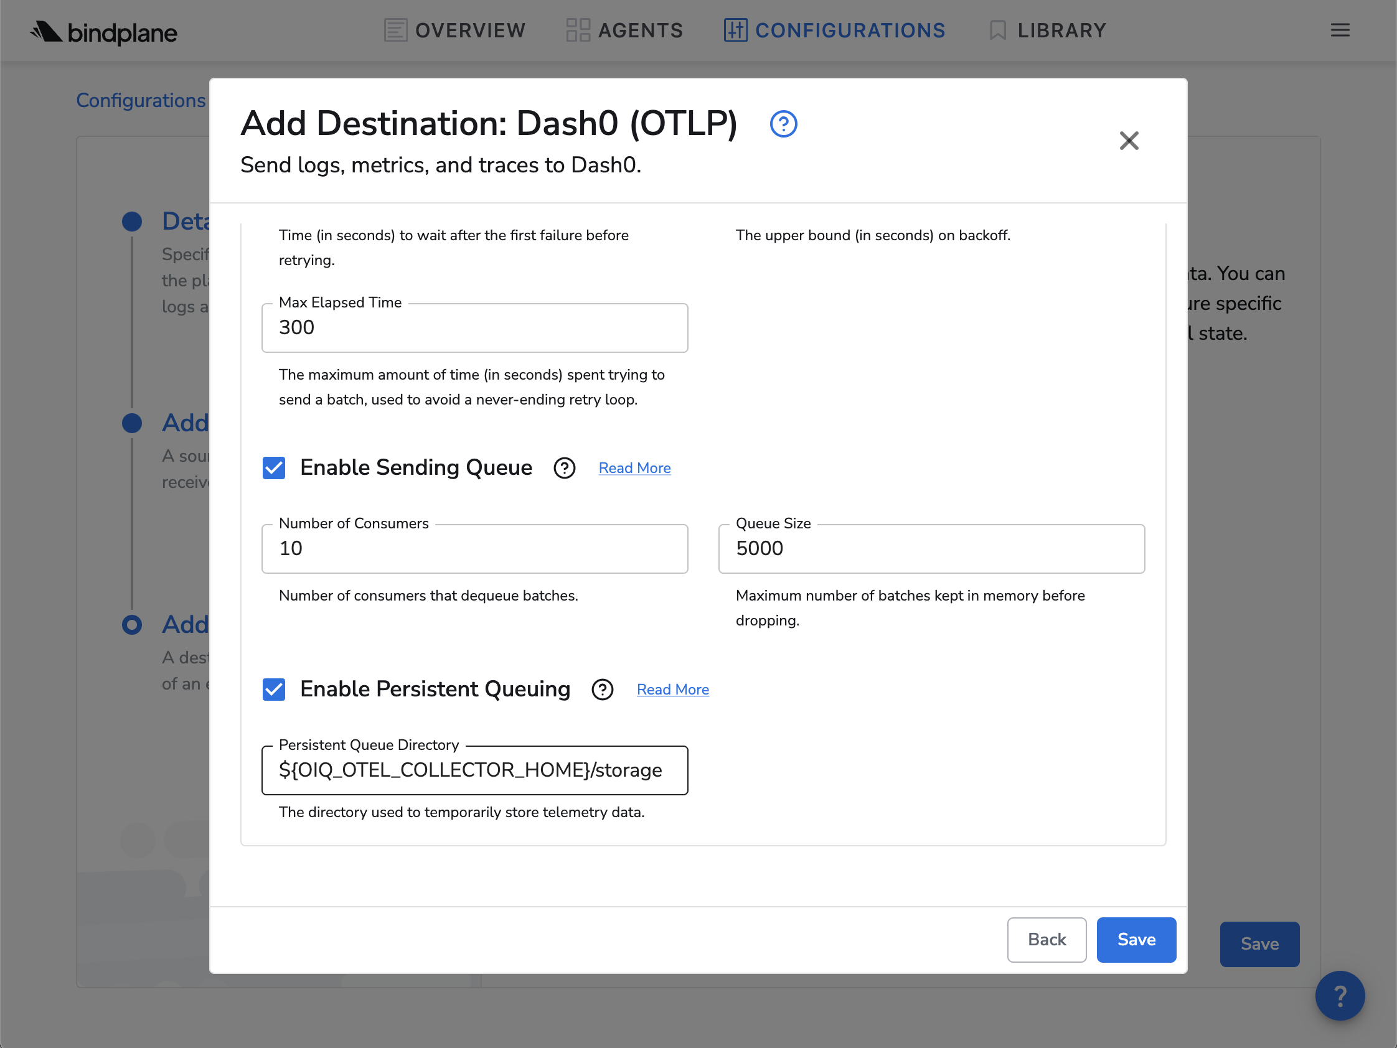Image resolution: width=1397 pixels, height=1048 pixels.
Task: Click help icon next to Enable Persistent Queuing
Action: [602, 690]
